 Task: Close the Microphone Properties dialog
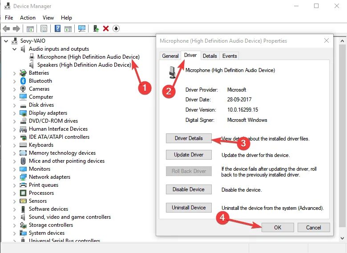coord(327,40)
